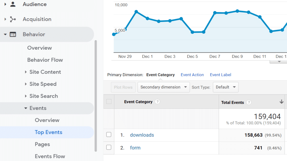Image resolution: width=287 pixels, height=161 pixels.
Task: Expand the Site Speed section
Action: [26, 84]
